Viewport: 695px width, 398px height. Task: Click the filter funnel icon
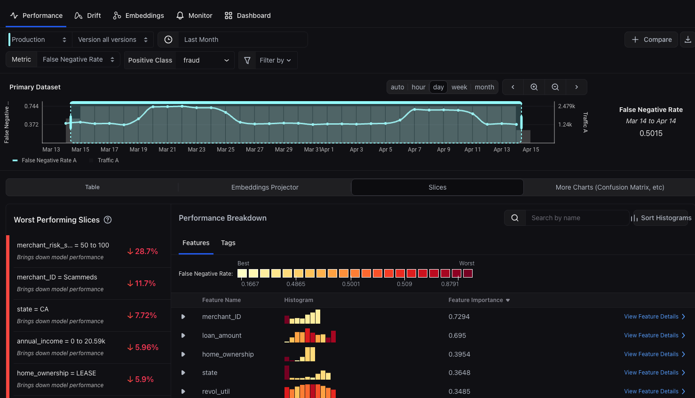[247, 60]
